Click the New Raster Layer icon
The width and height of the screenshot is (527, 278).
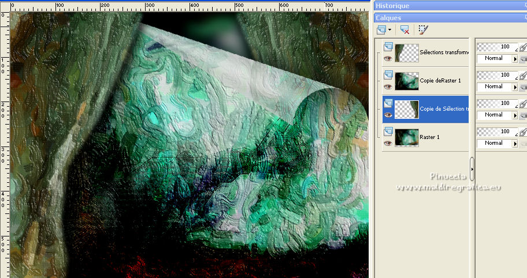[x=381, y=30]
